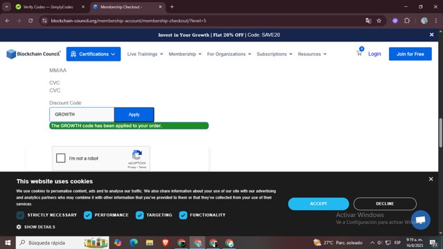Open a new browser tab
Image resolution: width=443 pixels, height=249 pixels.
[172, 7]
